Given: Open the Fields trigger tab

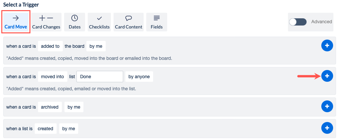Looking at the screenshot, I should coord(157,22).
